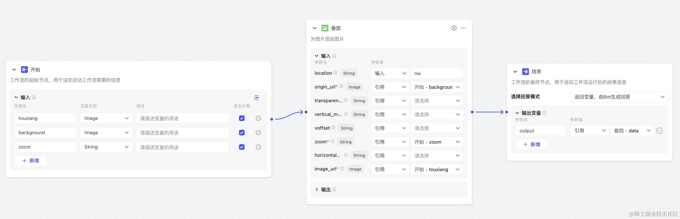The width and height of the screenshot is (680, 219).
Task: Click the 叠图 node output connector dot
Action: click(472, 112)
